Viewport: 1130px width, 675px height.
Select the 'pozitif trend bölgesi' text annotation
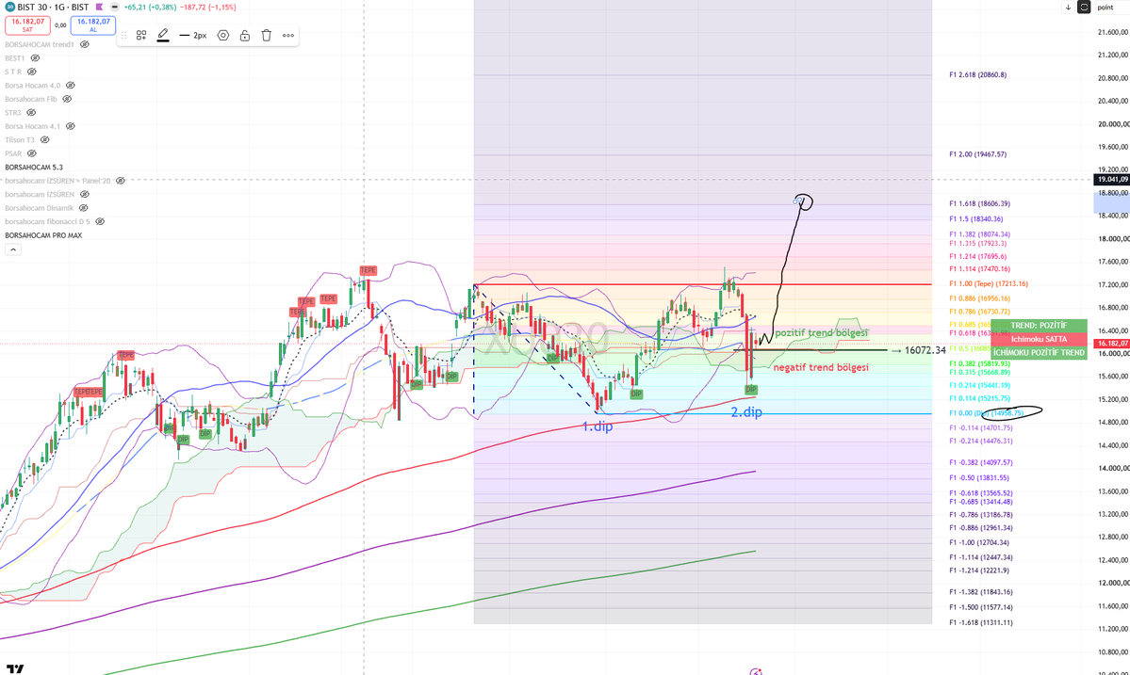[822, 333]
